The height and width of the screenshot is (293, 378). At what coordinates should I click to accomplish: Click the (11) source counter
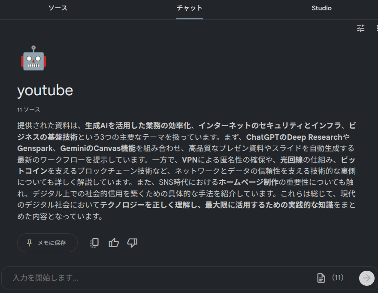(338, 278)
